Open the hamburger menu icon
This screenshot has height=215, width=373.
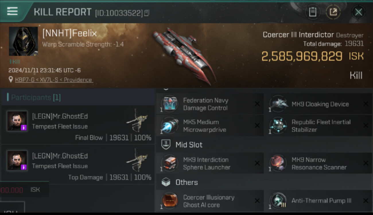click(x=12, y=11)
